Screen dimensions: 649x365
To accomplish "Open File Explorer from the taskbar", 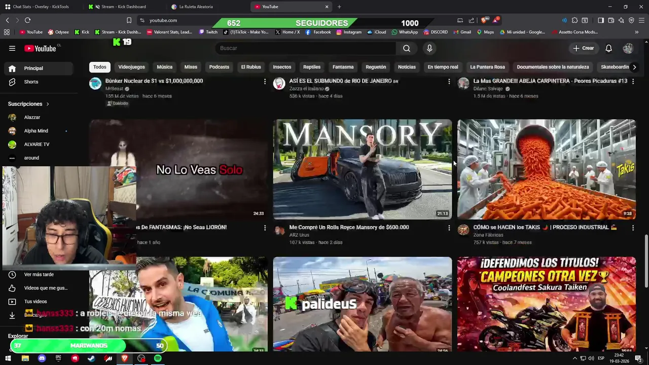I will tap(25, 358).
